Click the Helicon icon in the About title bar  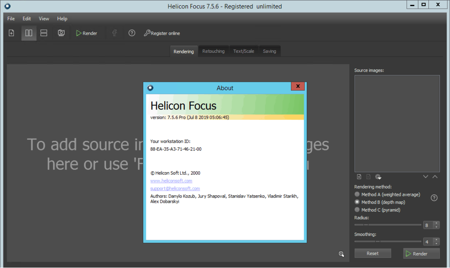coord(150,88)
